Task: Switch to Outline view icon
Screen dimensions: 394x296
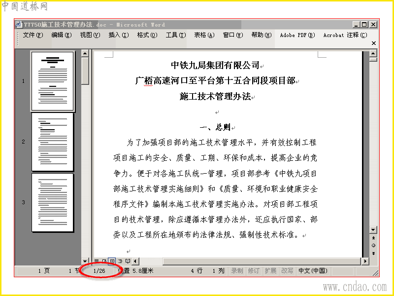Action: tap(120, 261)
